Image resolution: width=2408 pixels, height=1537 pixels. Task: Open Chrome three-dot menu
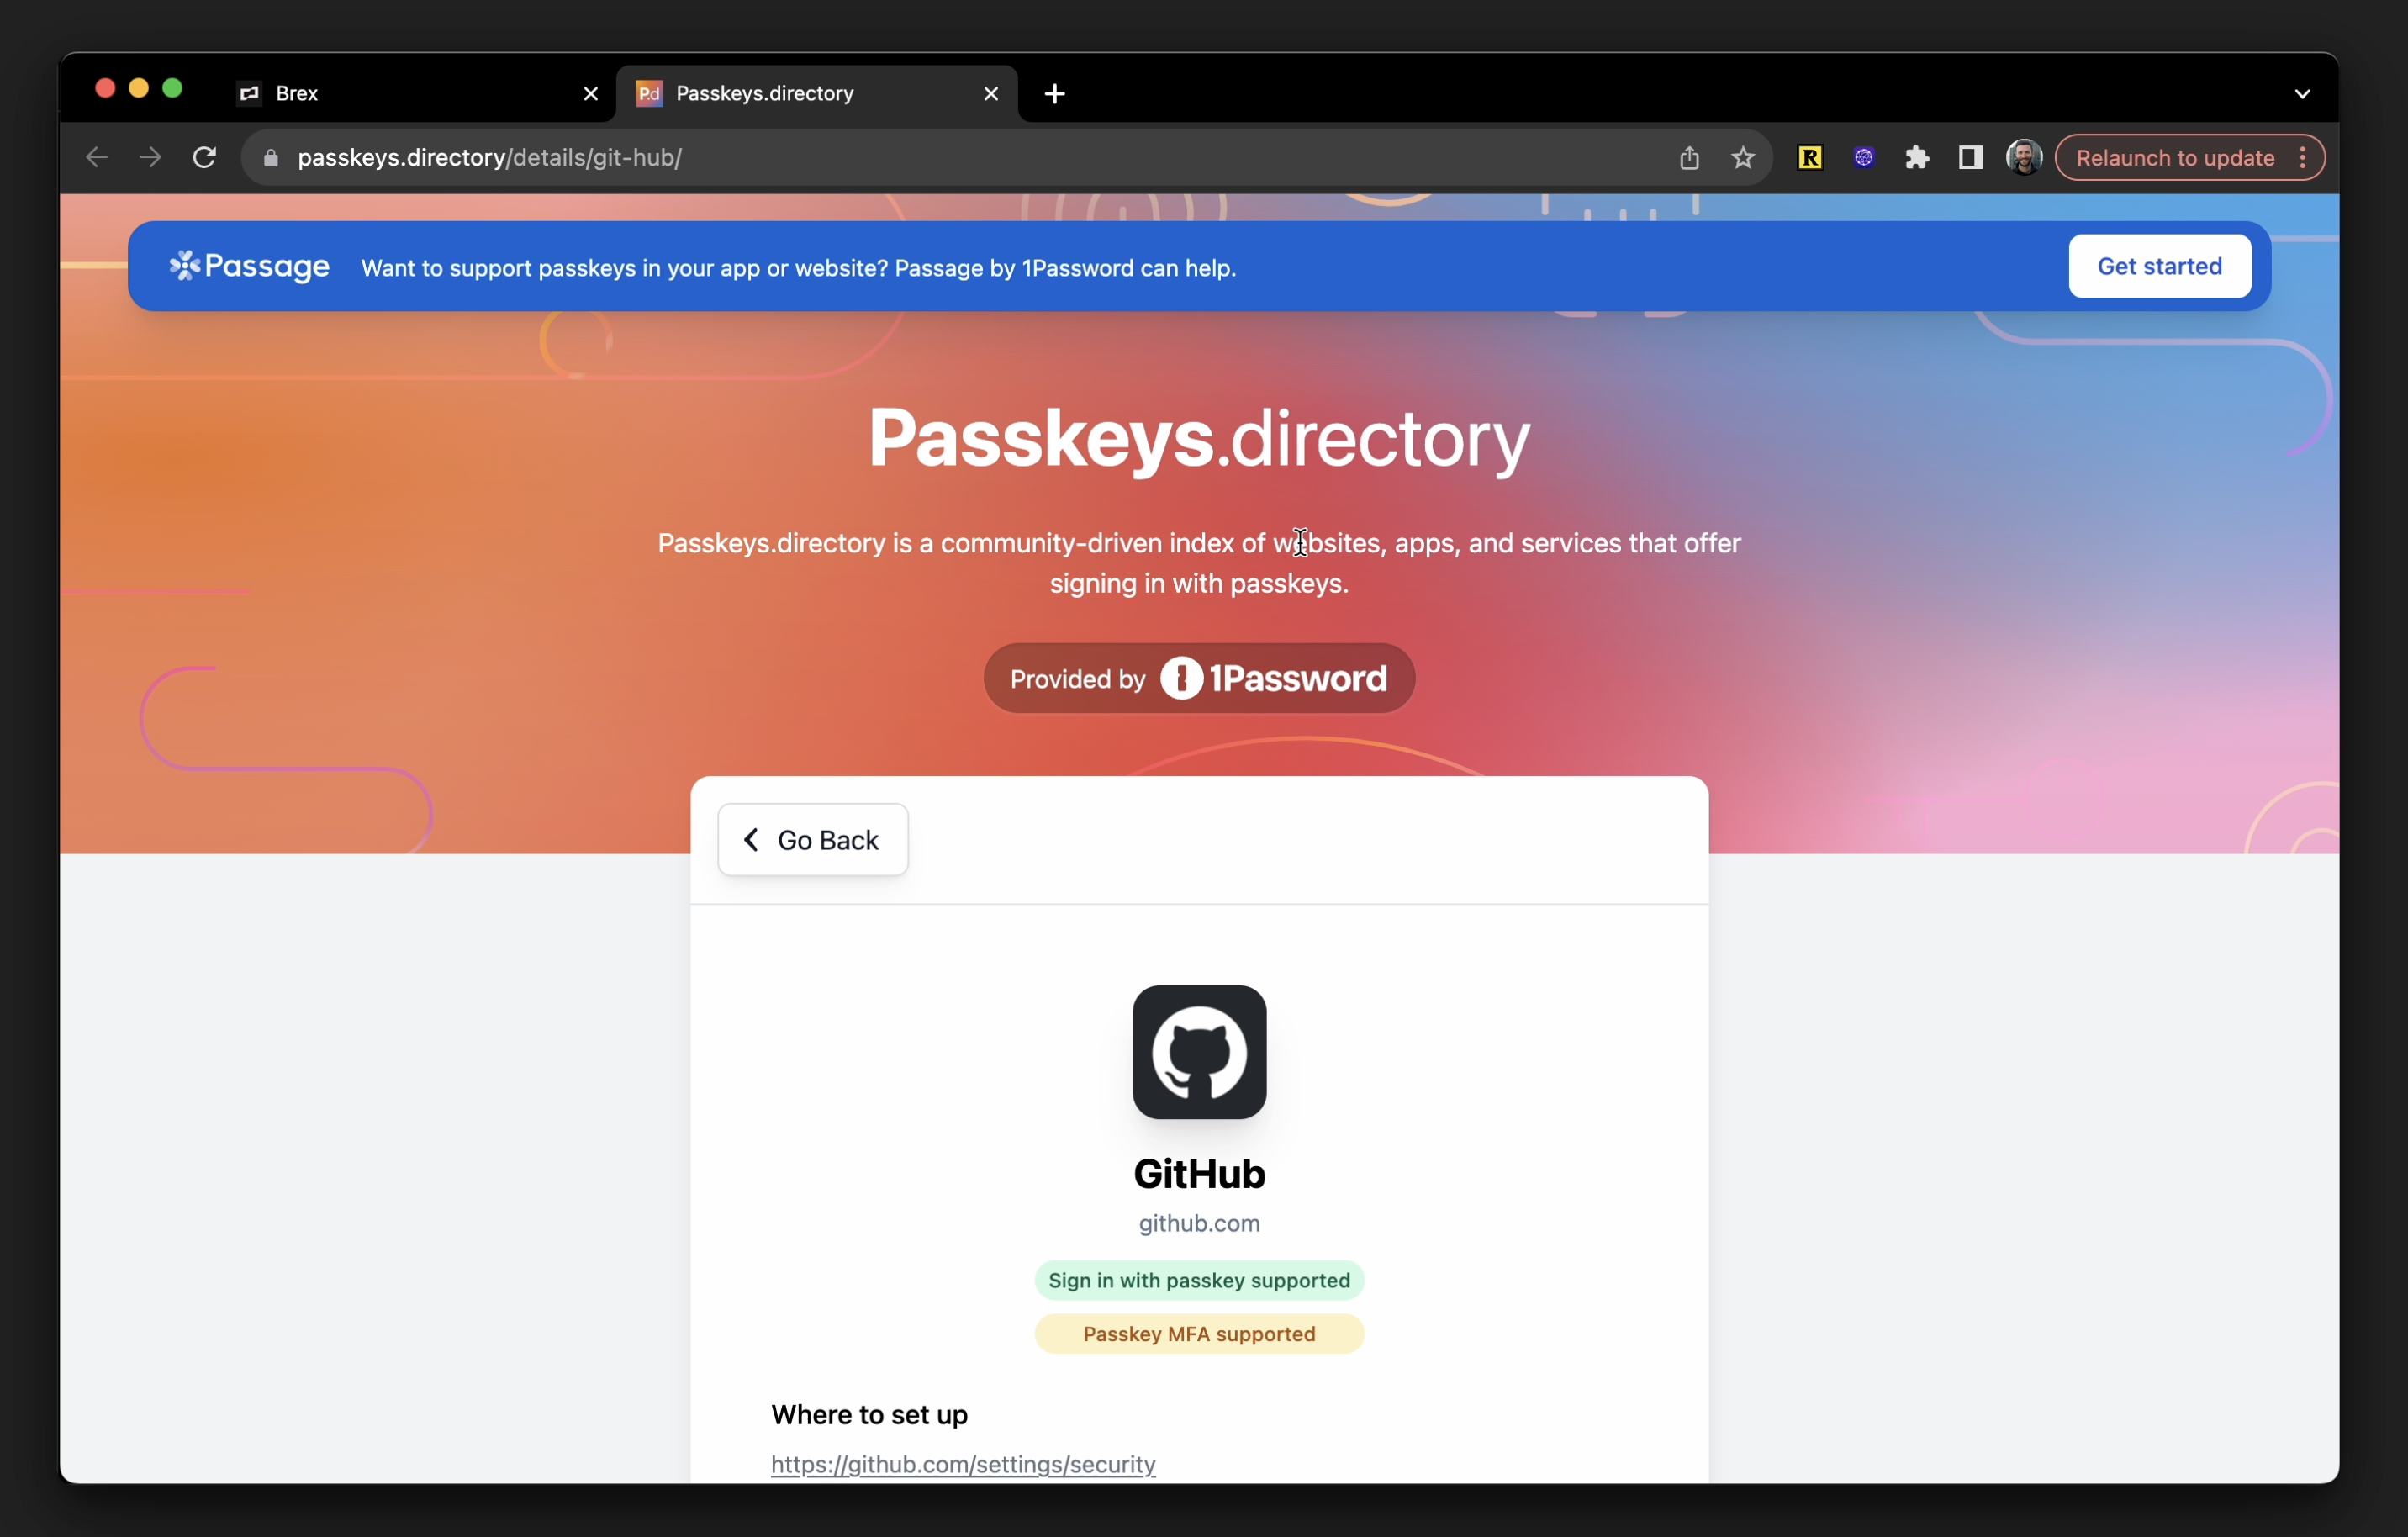click(x=2303, y=158)
